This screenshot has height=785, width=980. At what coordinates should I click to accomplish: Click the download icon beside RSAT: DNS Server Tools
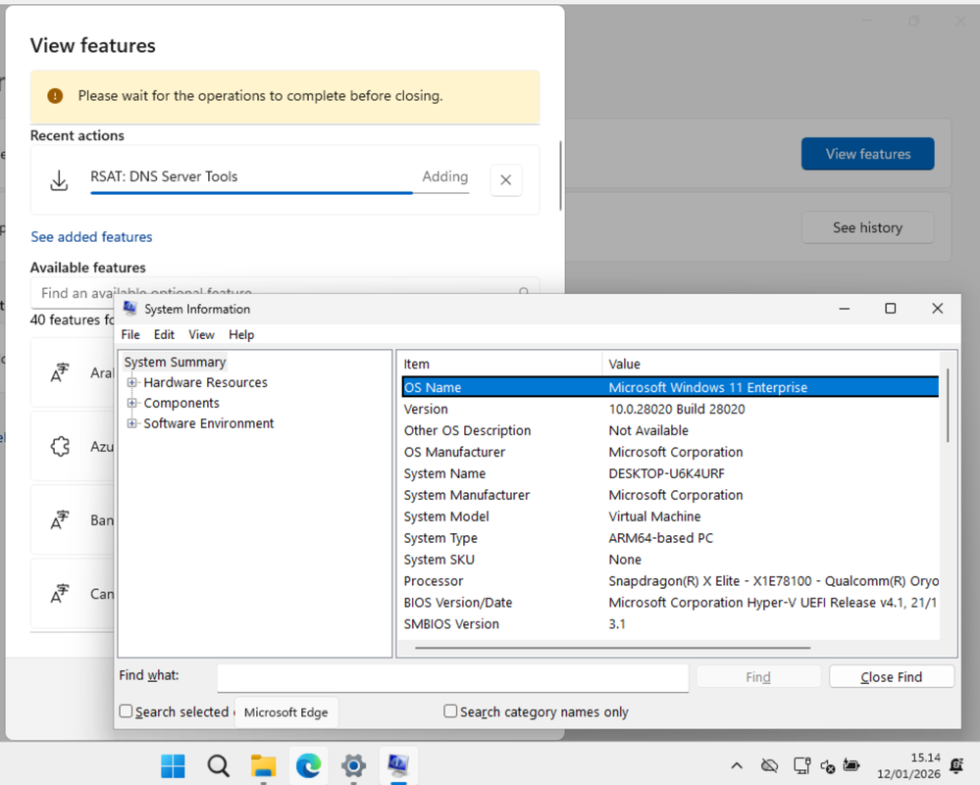pos(59,180)
